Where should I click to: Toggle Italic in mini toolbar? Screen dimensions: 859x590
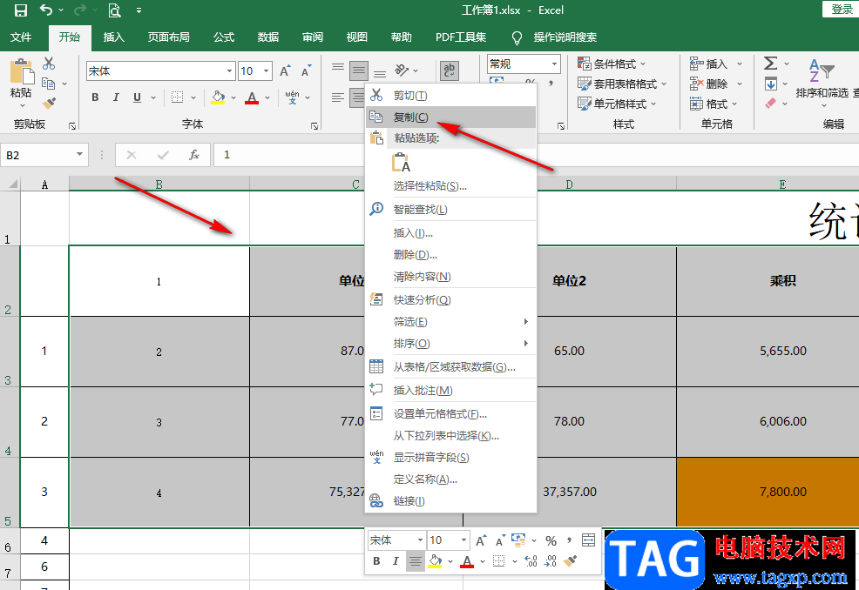tap(396, 561)
